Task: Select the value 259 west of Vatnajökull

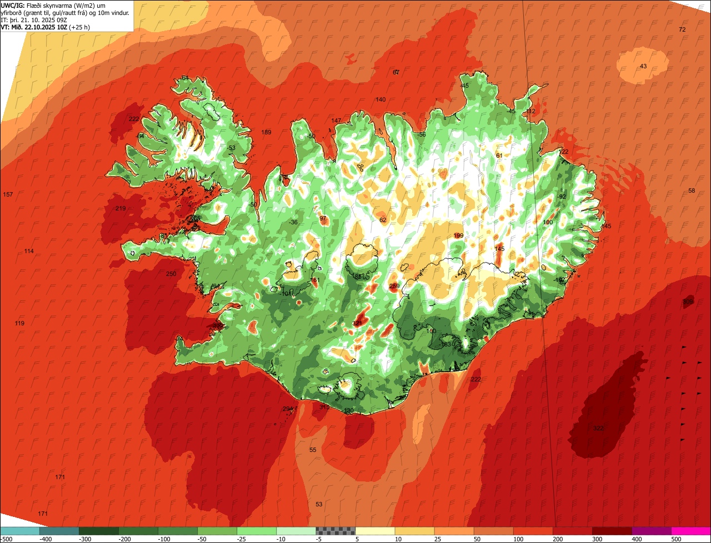Action: click(394, 286)
